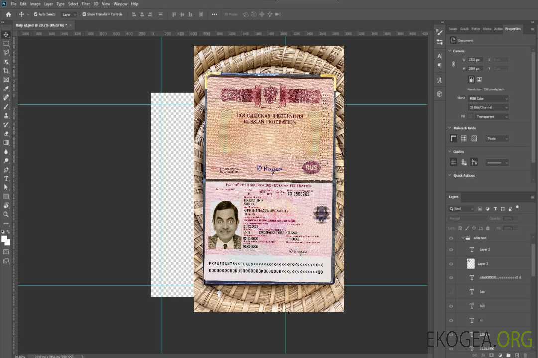Open the Auto-Select Layer dropdown
Image resolution: width=538 pixels, height=358 pixels.
(x=69, y=14)
